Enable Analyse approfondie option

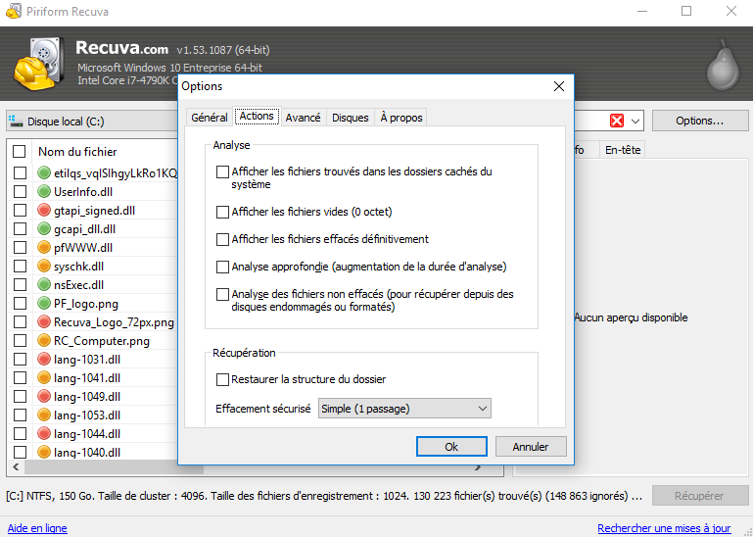222,267
